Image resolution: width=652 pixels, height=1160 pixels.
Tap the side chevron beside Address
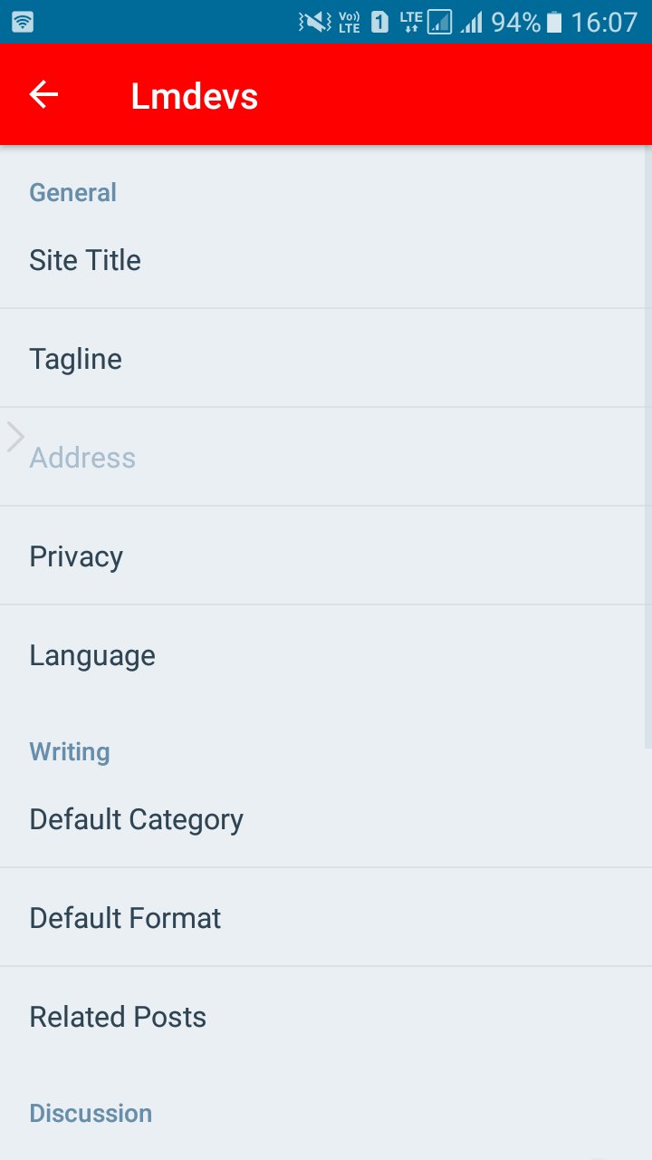click(15, 437)
